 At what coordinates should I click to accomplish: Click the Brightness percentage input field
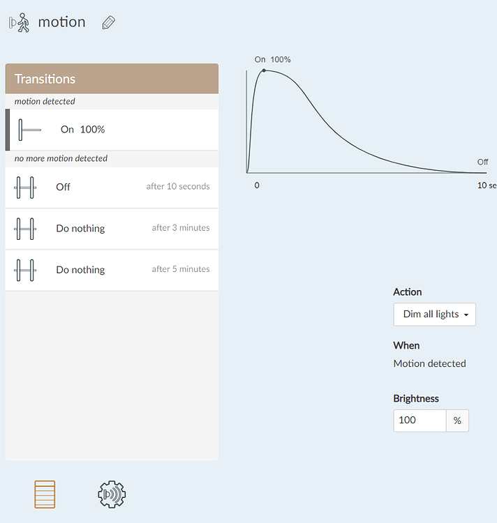pos(420,420)
